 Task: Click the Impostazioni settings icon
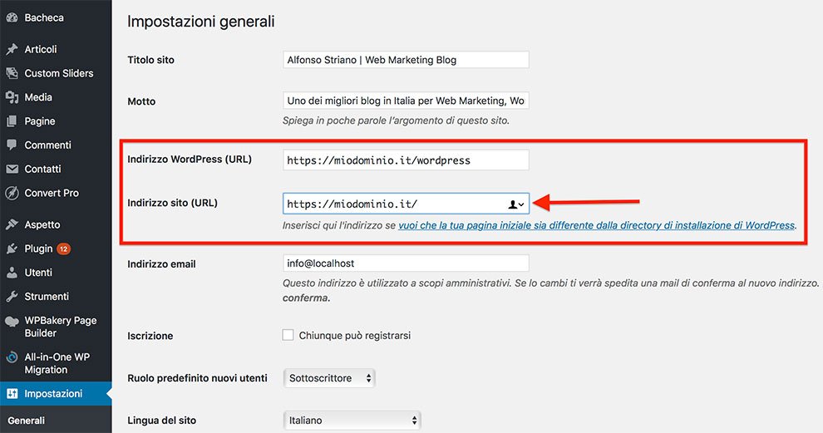[12, 394]
